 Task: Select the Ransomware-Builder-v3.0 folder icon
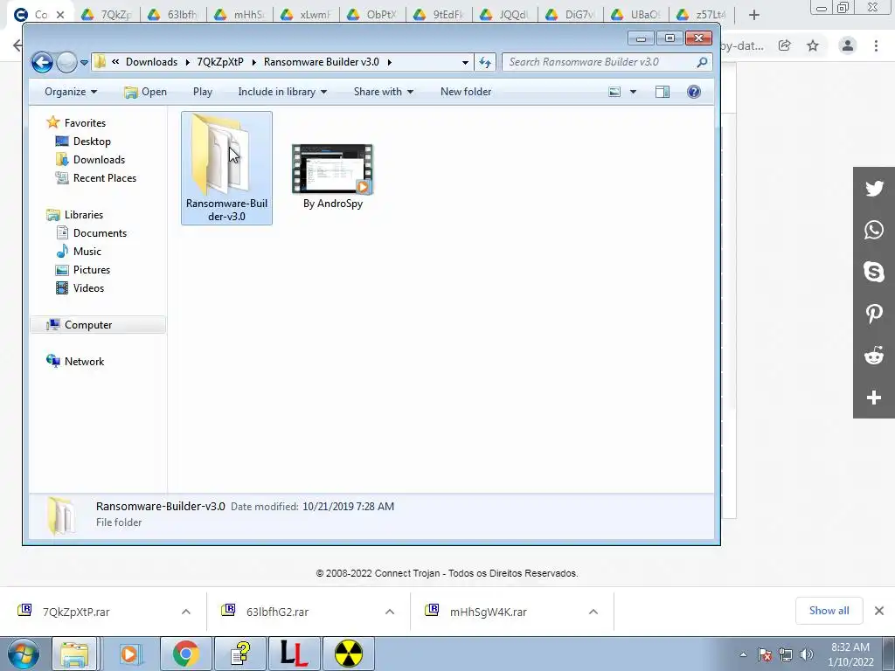[x=226, y=168]
